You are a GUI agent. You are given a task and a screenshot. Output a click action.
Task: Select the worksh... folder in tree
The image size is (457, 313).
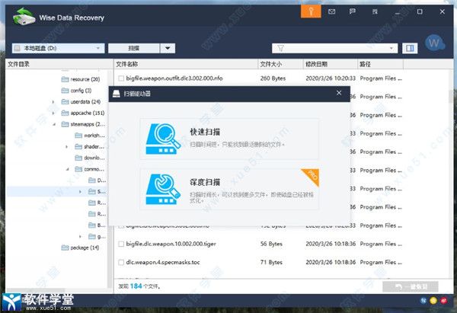click(x=90, y=136)
